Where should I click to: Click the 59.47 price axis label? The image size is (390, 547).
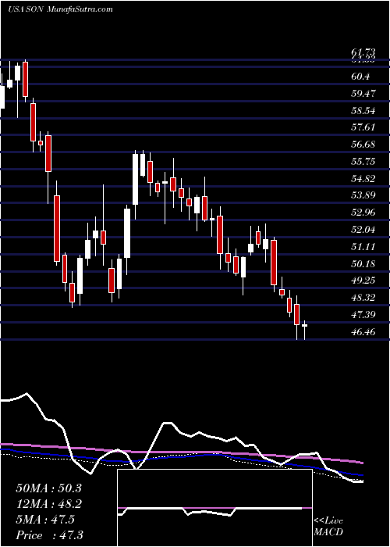click(x=363, y=94)
